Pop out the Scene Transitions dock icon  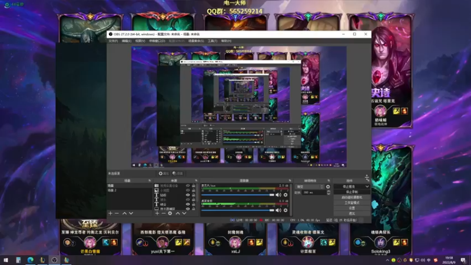pos(329,181)
